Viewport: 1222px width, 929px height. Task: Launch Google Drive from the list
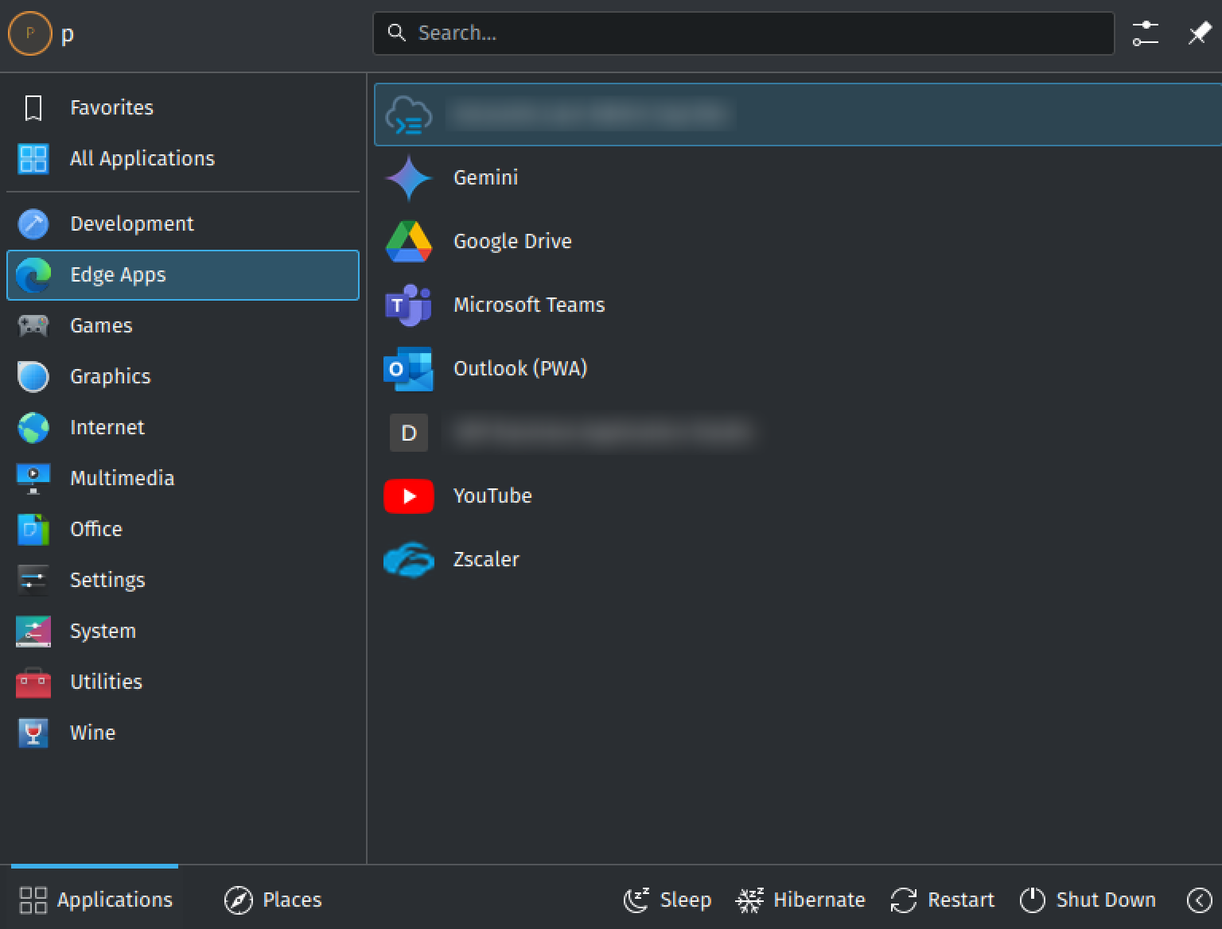[408, 241]
